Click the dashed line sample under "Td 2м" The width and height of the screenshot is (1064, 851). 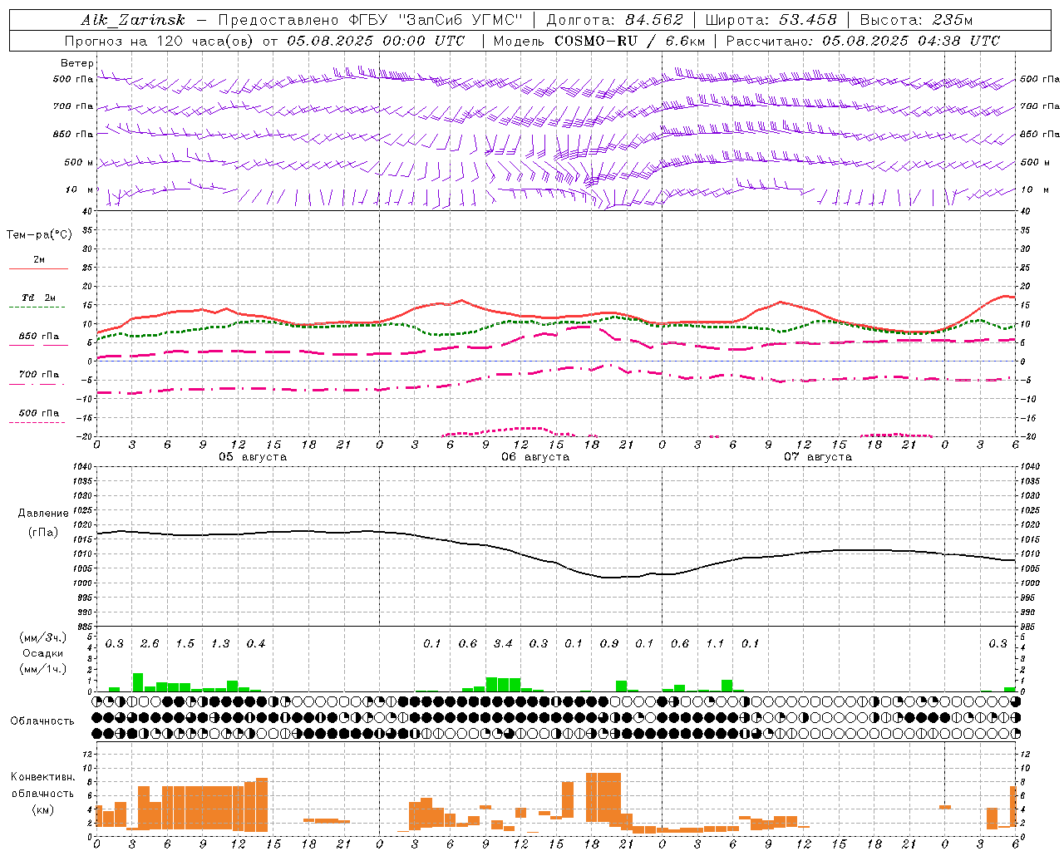tap(37, 307)
